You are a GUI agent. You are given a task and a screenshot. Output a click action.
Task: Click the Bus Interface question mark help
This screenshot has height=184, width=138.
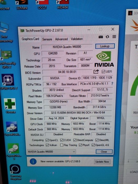[112, 83]
